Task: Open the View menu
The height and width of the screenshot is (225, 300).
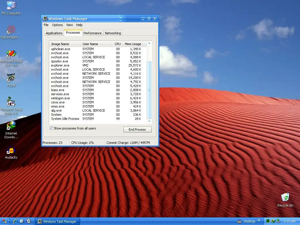Action: pyautogui.click(x=69, y=25)
